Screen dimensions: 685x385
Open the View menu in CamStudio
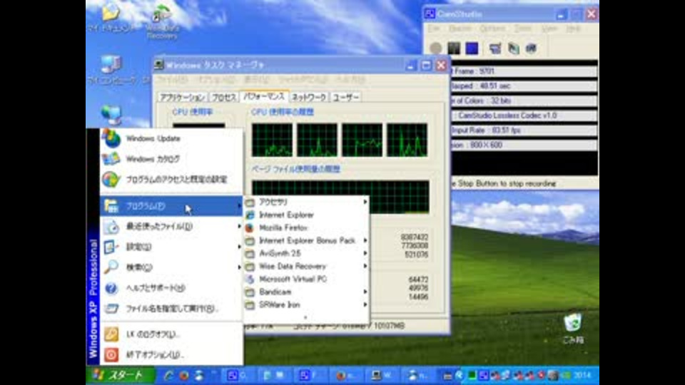pyautogui.click(x=549, y=29)
